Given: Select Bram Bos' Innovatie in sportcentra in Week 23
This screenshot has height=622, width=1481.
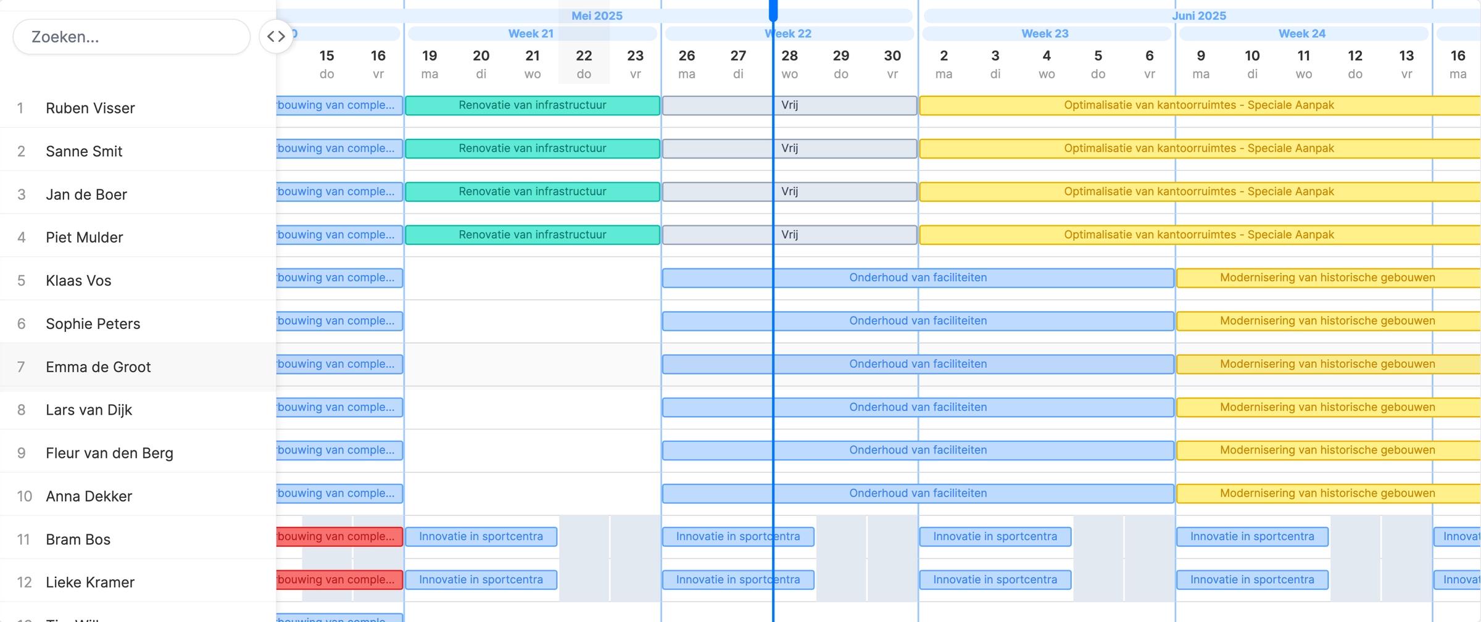Looking at the screenshot, I should tap(994, 536).
